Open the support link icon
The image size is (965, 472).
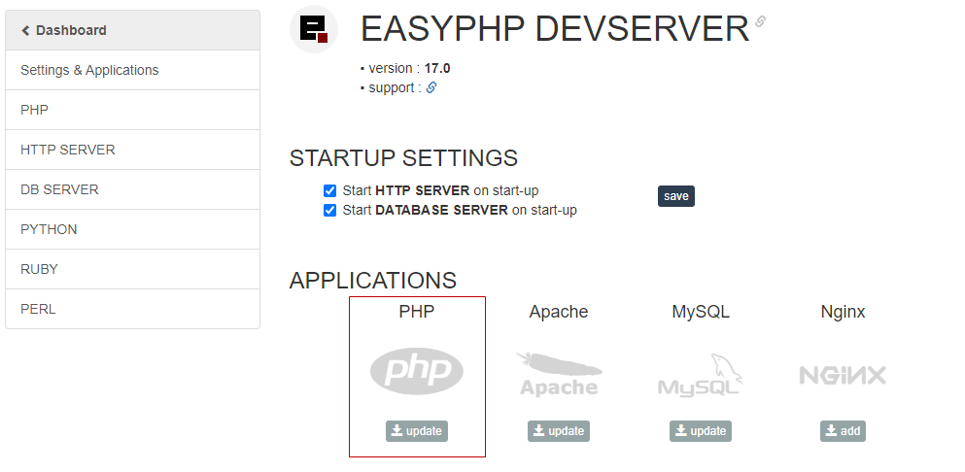pyautogui.click(x=431, y=87)
